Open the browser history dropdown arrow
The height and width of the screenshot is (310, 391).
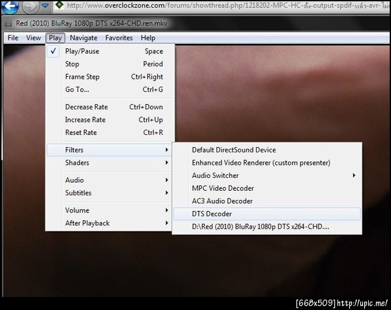pos(45,5)
